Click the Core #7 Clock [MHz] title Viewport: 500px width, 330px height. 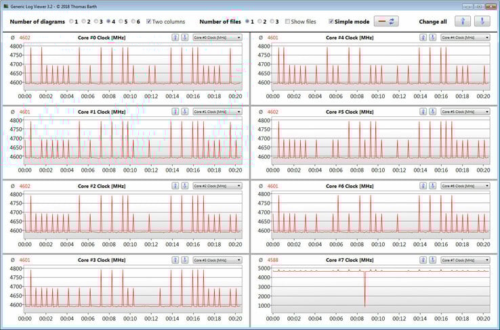(x=350, y=260)
